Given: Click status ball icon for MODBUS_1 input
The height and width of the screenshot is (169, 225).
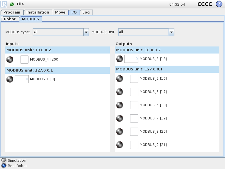Looking at the screenshot, I should coord(10,79).
